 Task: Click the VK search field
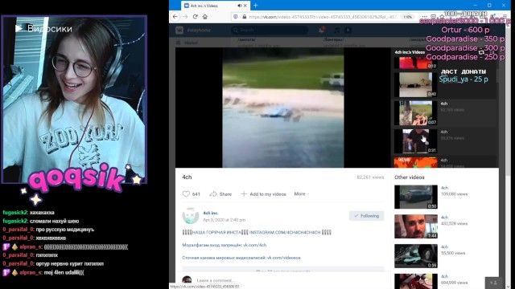[270, 31]
